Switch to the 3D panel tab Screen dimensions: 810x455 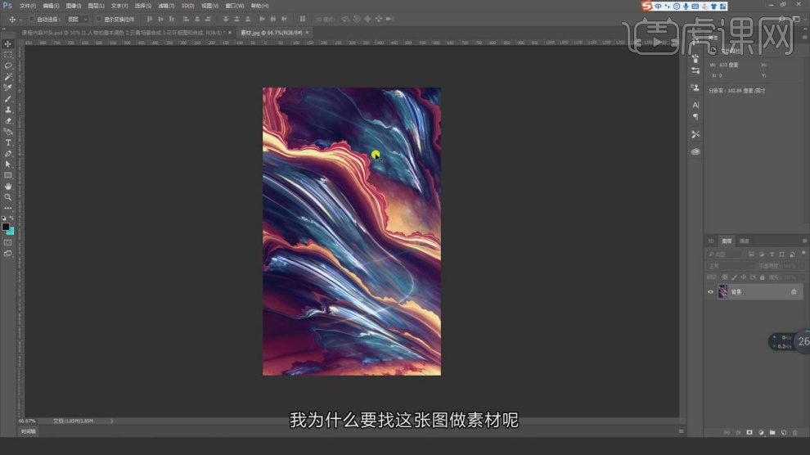(x=711, y=241)
